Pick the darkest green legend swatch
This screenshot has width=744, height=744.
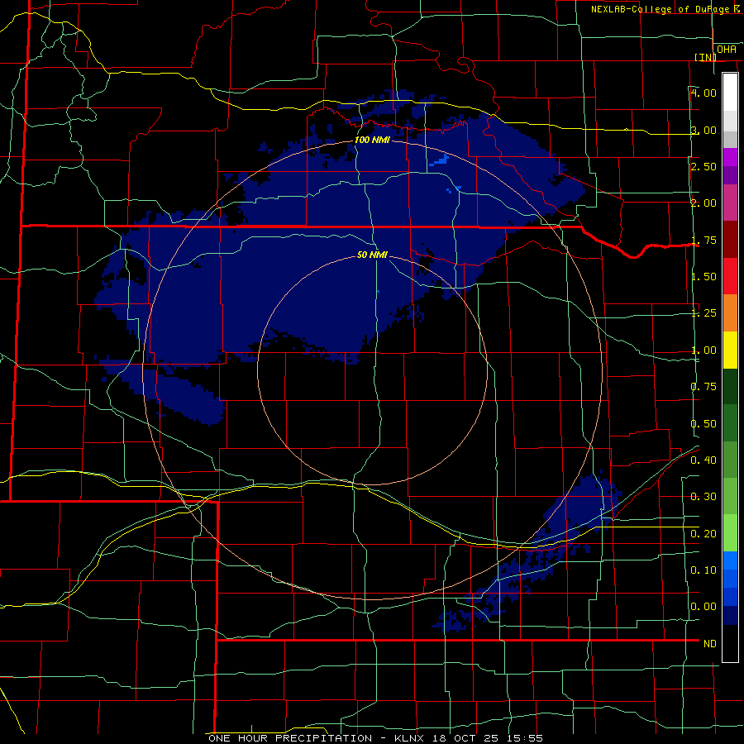(x=730, y=386)
